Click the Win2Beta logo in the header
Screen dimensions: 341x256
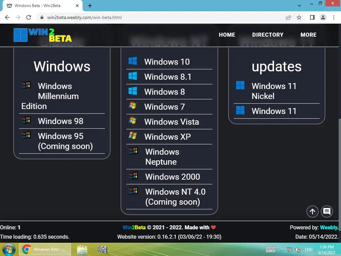pos(43,35)
